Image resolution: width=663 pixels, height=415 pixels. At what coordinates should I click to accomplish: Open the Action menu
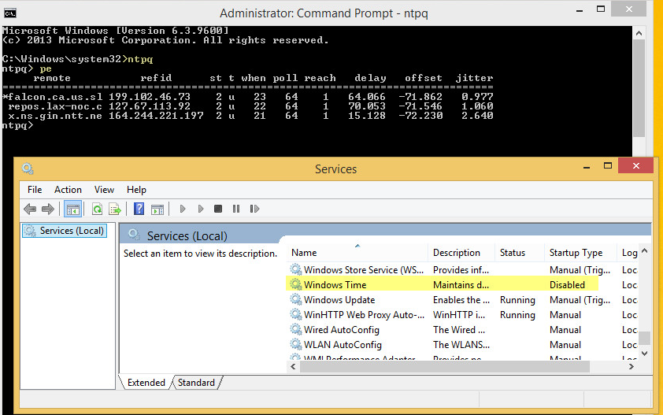click(x=68, y=190)
